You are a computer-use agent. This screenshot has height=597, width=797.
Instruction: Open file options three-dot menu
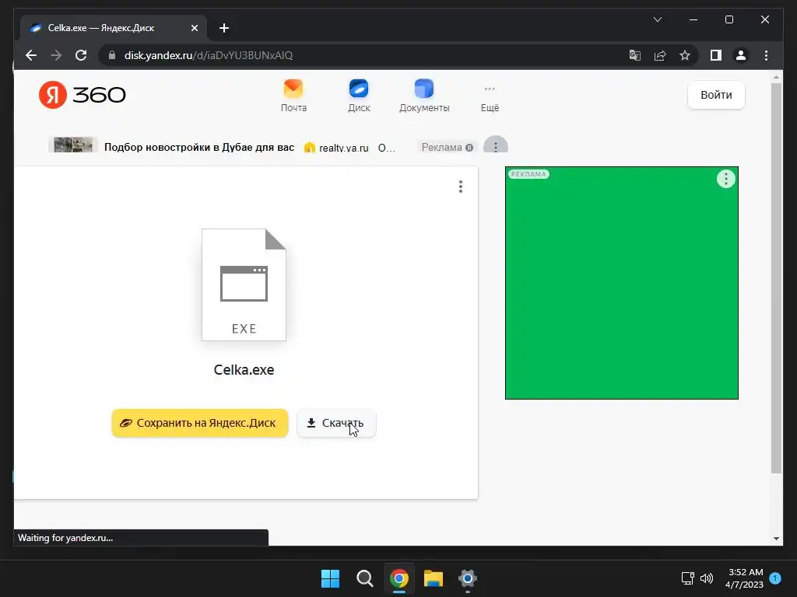pyautogui.click(x=461, y=187)
